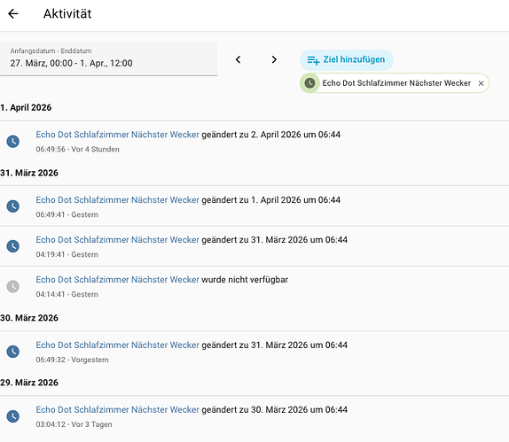
Task: Click grey clock icon of unavailable entry
Action: (13, 286)
